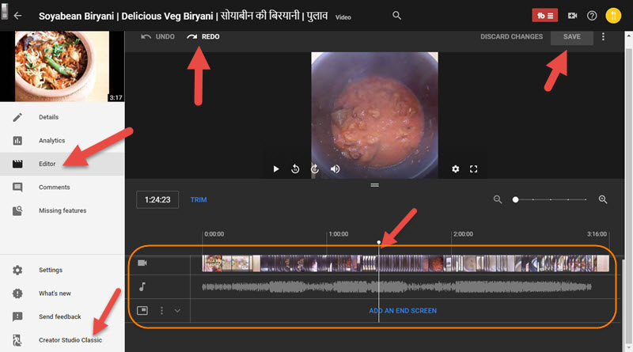Click REDO in the editor toolbar

[x=203, y=36]
